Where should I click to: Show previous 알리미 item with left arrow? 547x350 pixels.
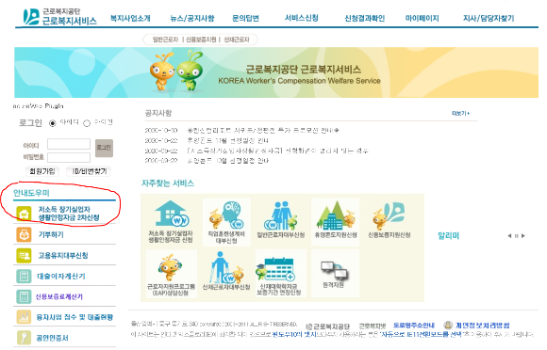click(x=509, y=236)
